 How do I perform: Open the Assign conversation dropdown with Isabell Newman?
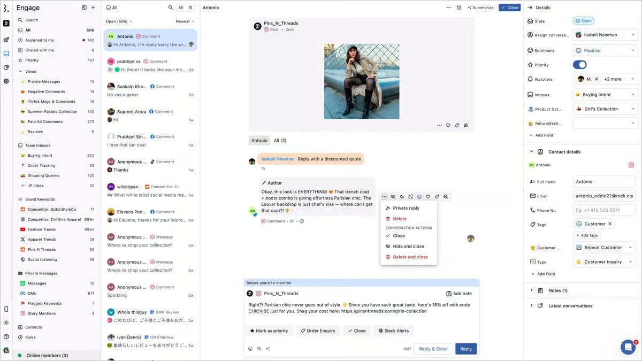point(605,35)
